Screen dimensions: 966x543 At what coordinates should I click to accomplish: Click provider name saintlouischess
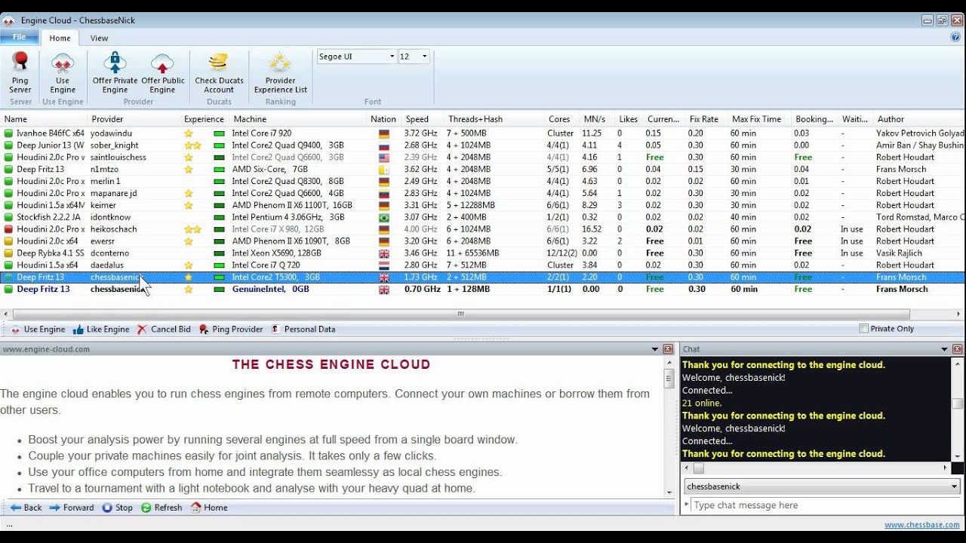pos(118,158)
